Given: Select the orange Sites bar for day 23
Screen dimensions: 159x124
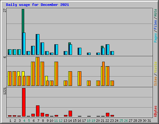Looking at the screenshot, I should [113, 83].
